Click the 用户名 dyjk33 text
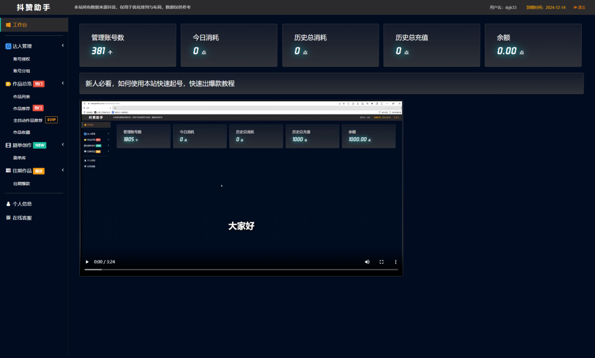The height and width of the screenshot is (358, 595). [503, 7]
